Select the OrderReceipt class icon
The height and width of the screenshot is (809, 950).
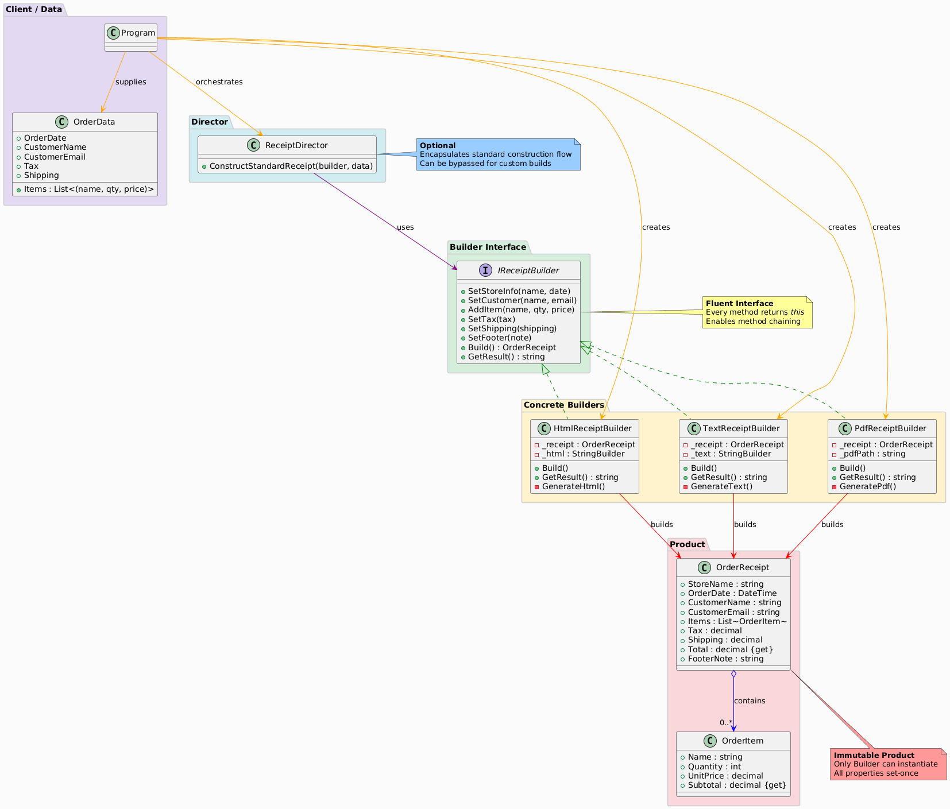tap(706, 567)
